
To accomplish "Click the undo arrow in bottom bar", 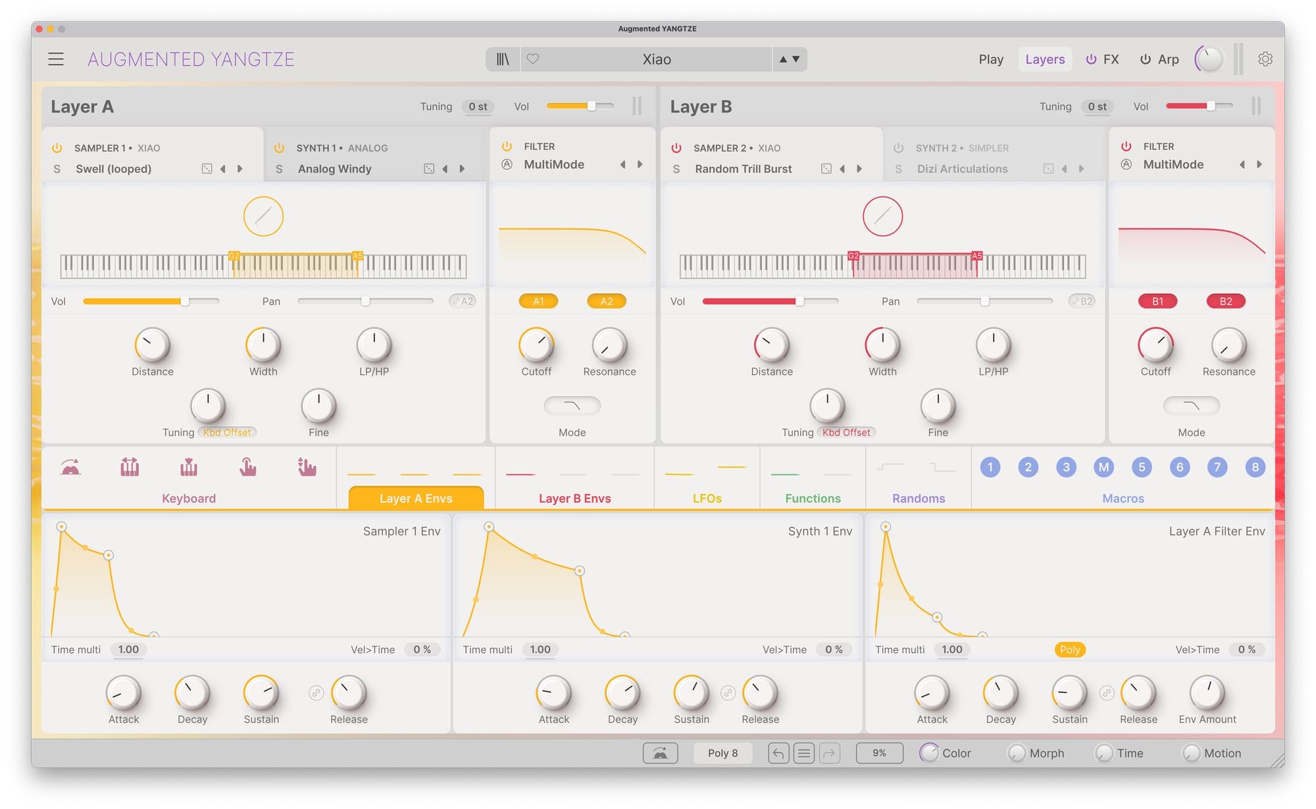I will [778, 753].
